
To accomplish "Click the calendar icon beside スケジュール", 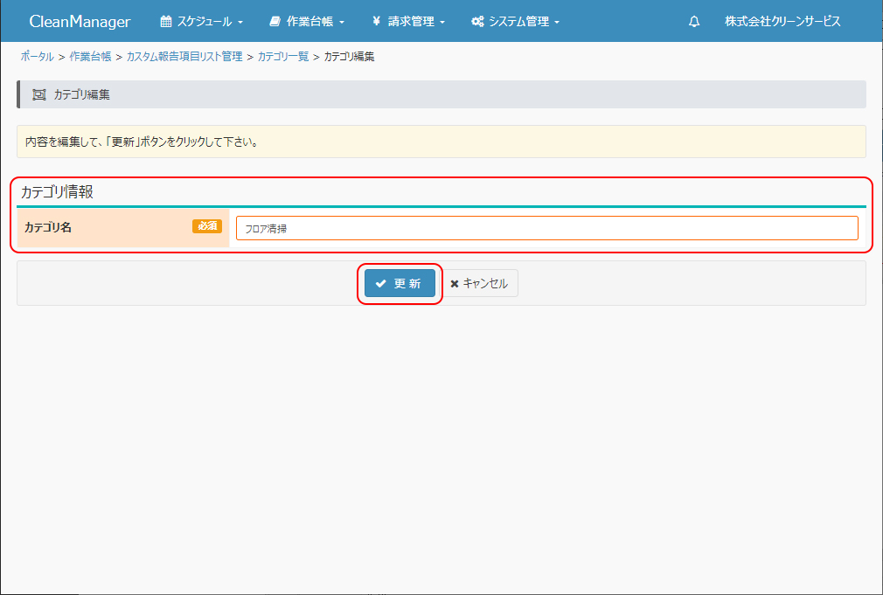I will [166, 22].
